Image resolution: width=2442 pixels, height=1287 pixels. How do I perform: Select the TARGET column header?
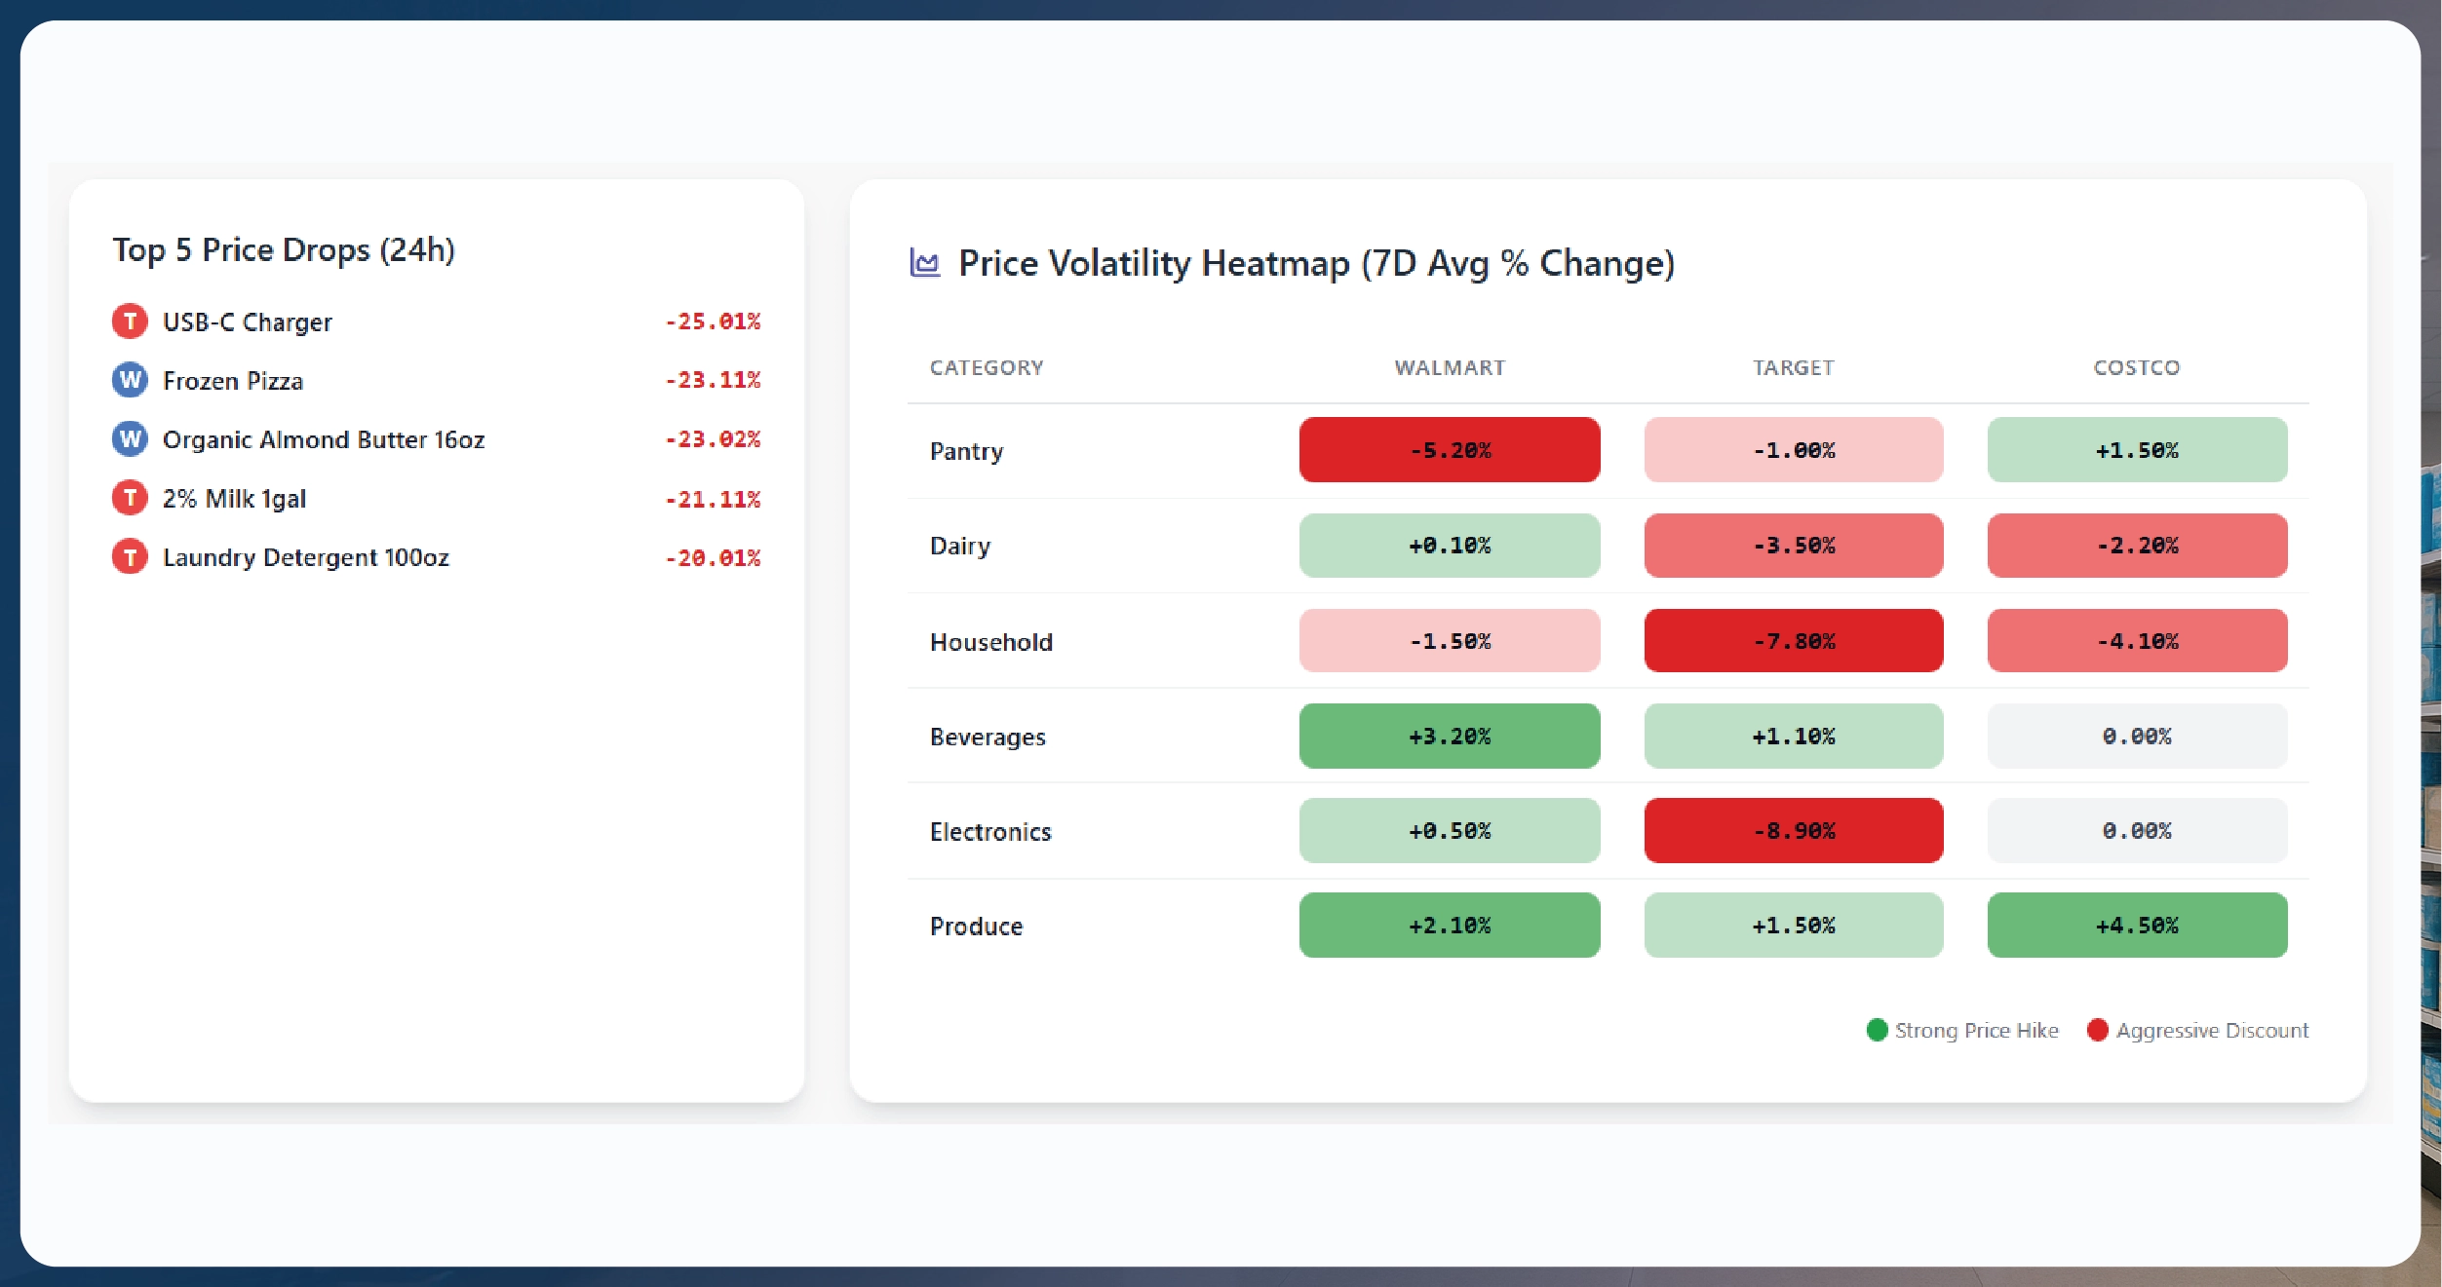pos(1793,367)
